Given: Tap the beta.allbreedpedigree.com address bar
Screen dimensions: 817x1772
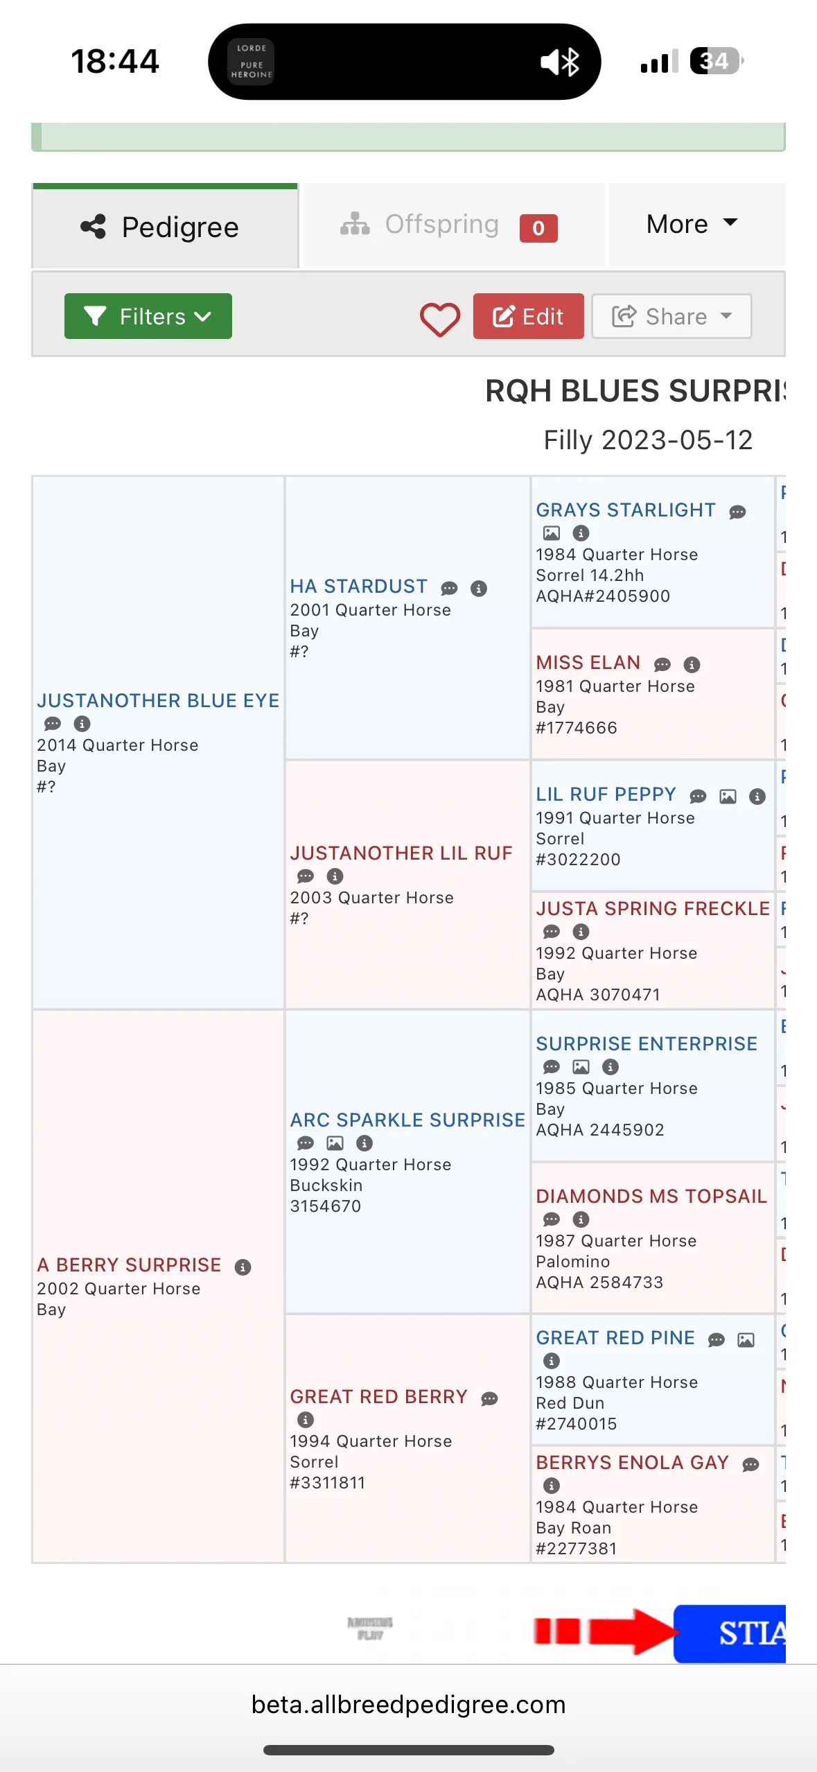Looking at the screenshot, I should [408, 1705].
